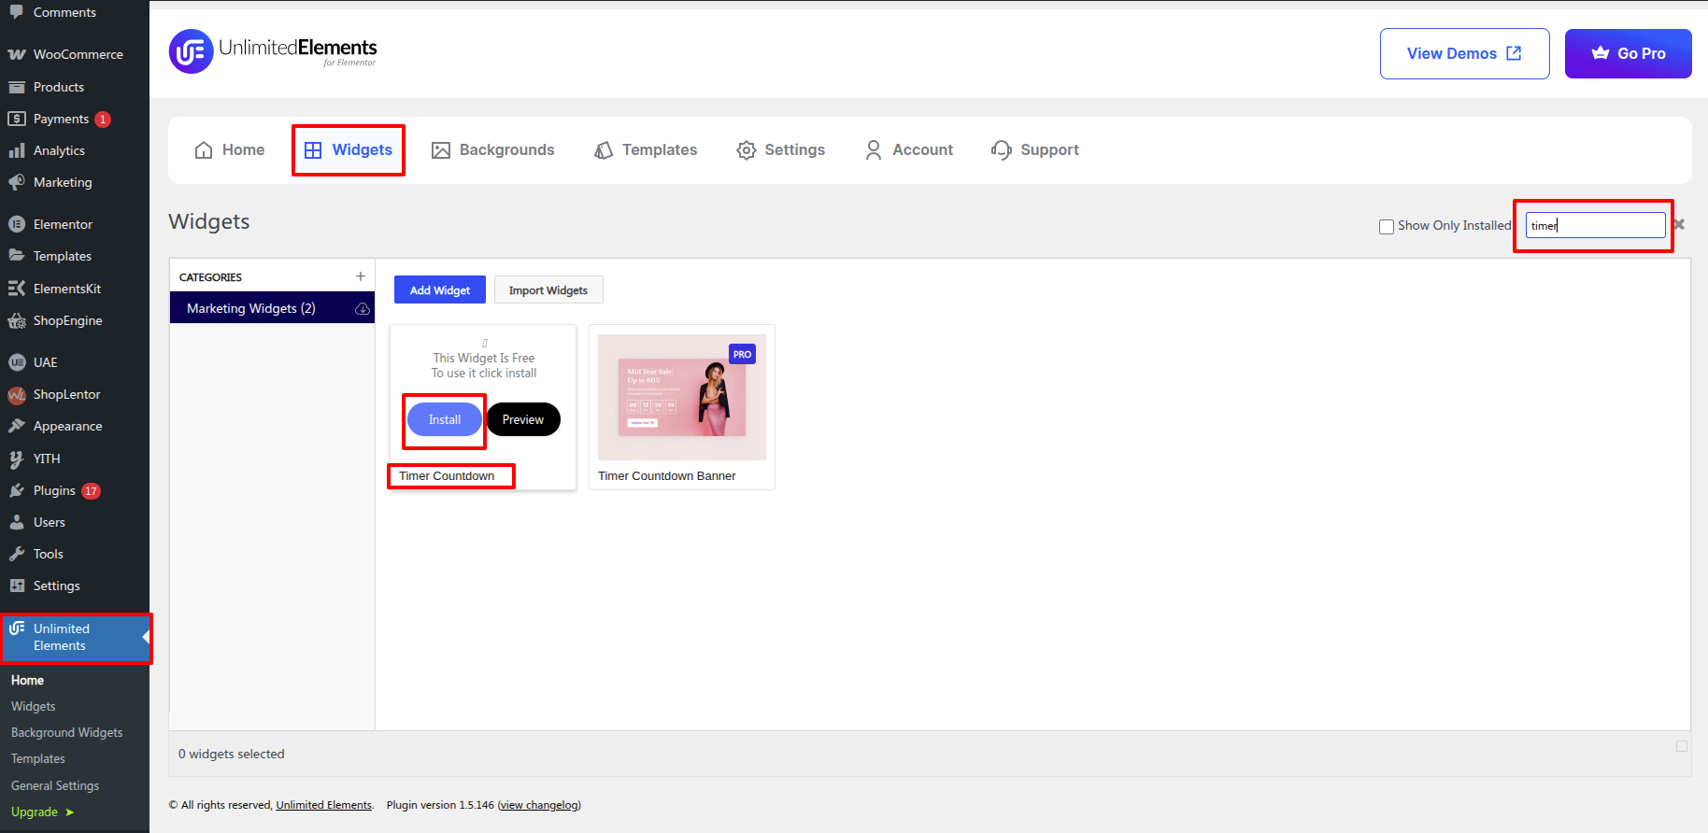Click Timer Countdown widget title

point(447,475)
